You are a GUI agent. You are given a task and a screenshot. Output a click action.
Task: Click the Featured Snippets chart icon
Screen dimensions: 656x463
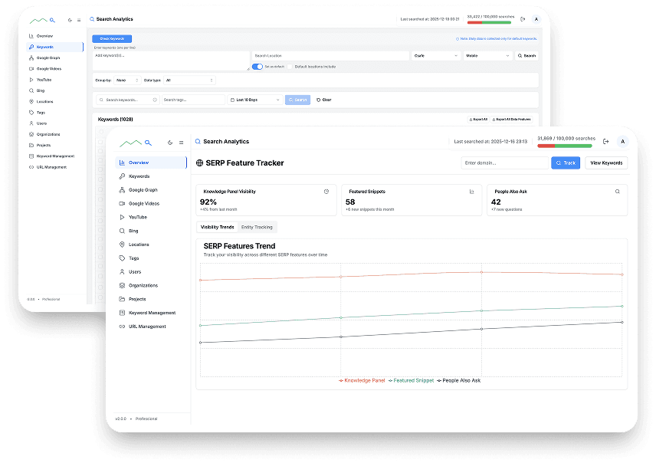(x=471, y=192)
